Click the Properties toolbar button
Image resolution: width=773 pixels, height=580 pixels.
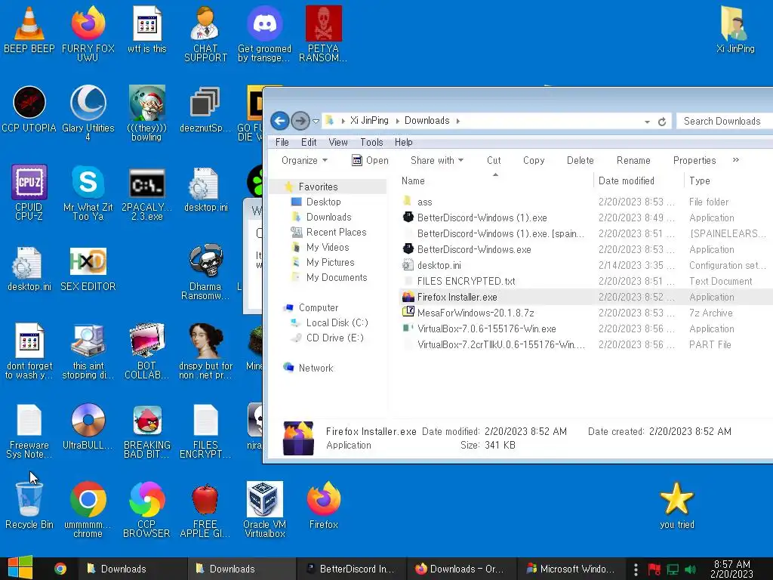tap(694, 160)
